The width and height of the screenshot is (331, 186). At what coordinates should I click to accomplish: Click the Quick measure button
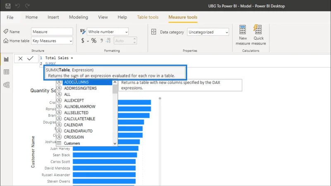(258, 35)
